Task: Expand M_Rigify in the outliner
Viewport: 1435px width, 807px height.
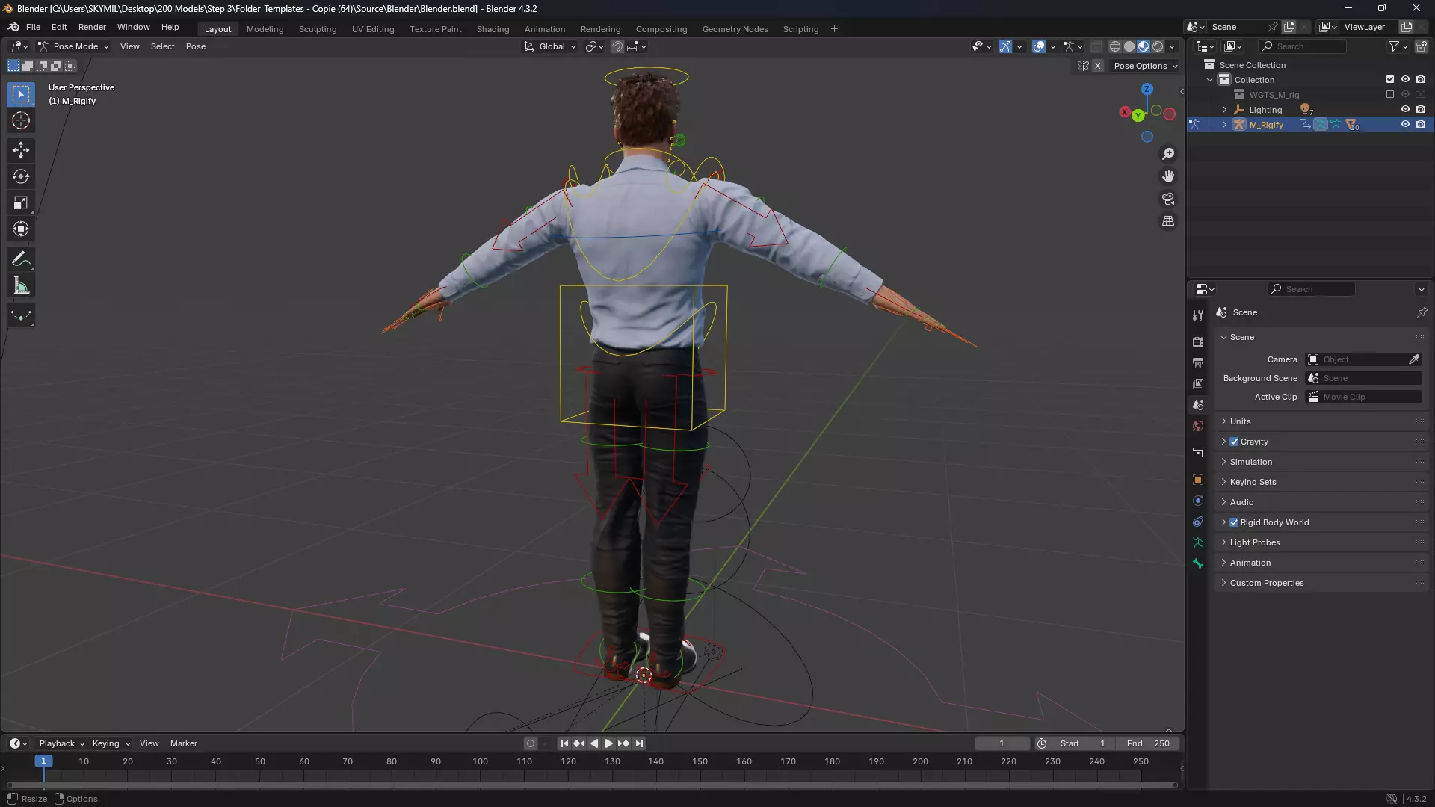Action: pos(1224,125)
